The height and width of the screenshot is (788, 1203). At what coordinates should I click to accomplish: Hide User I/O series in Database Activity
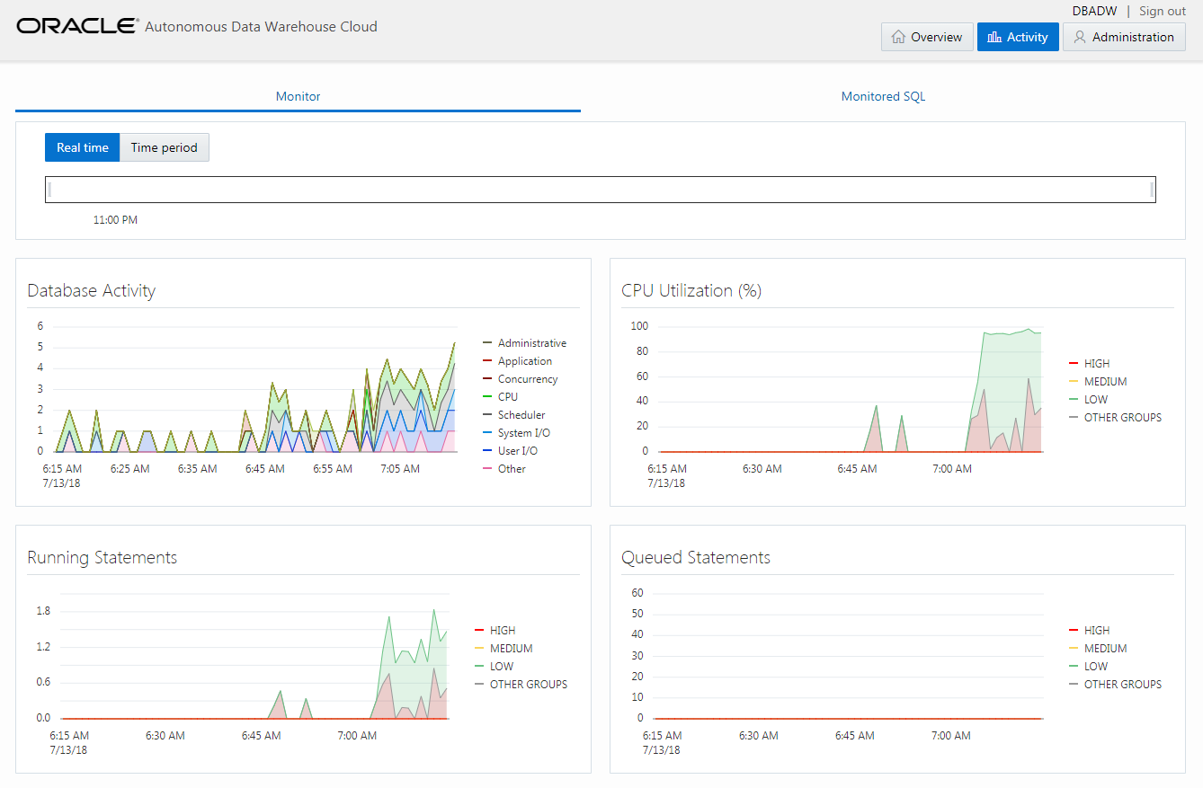pyautogui.click(x=517, y=451)
